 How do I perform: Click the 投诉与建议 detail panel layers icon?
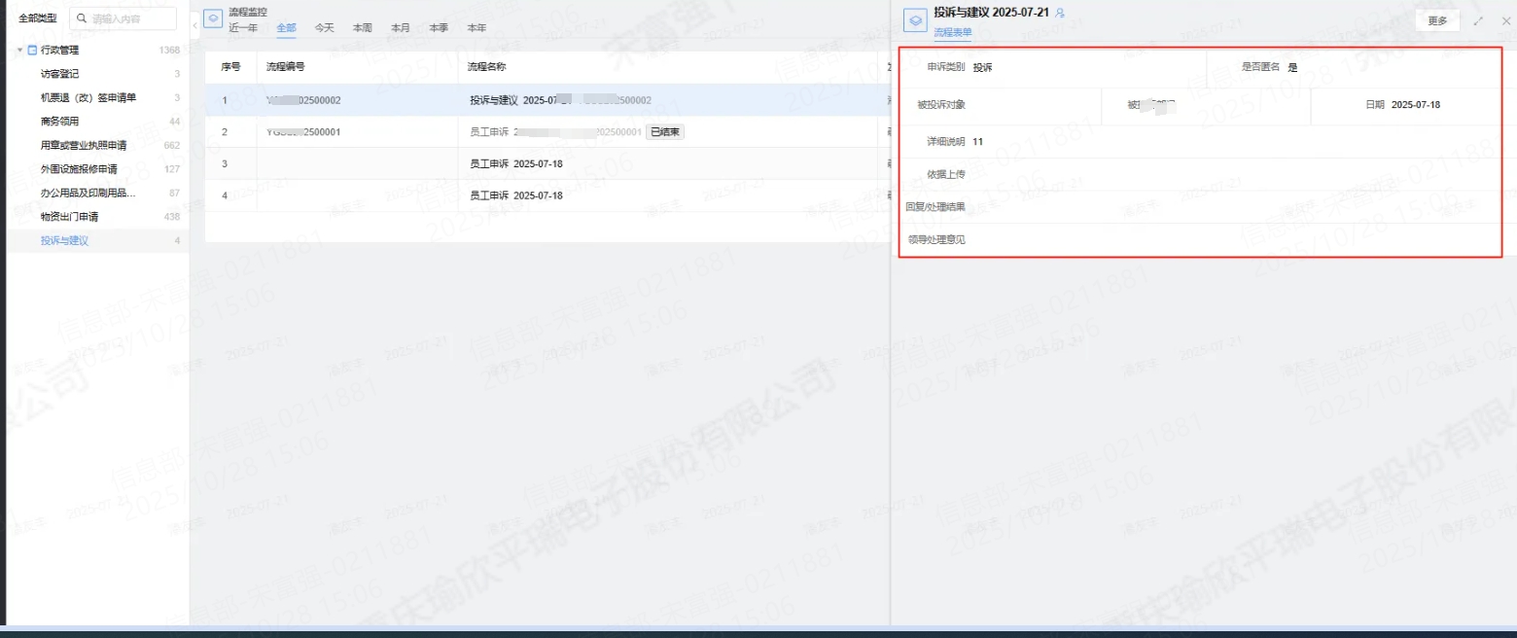(x=914, y=20)
